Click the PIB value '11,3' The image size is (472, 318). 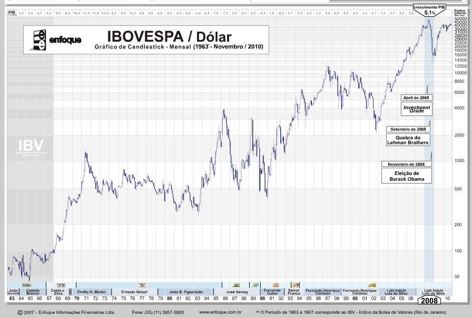[x=86, y=13]
